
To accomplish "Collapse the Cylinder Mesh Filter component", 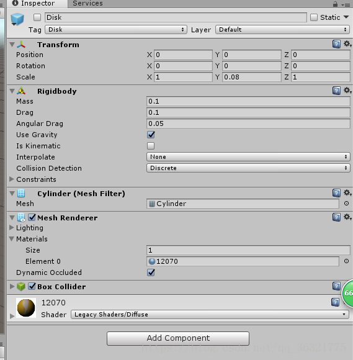I will click(12, 194).
